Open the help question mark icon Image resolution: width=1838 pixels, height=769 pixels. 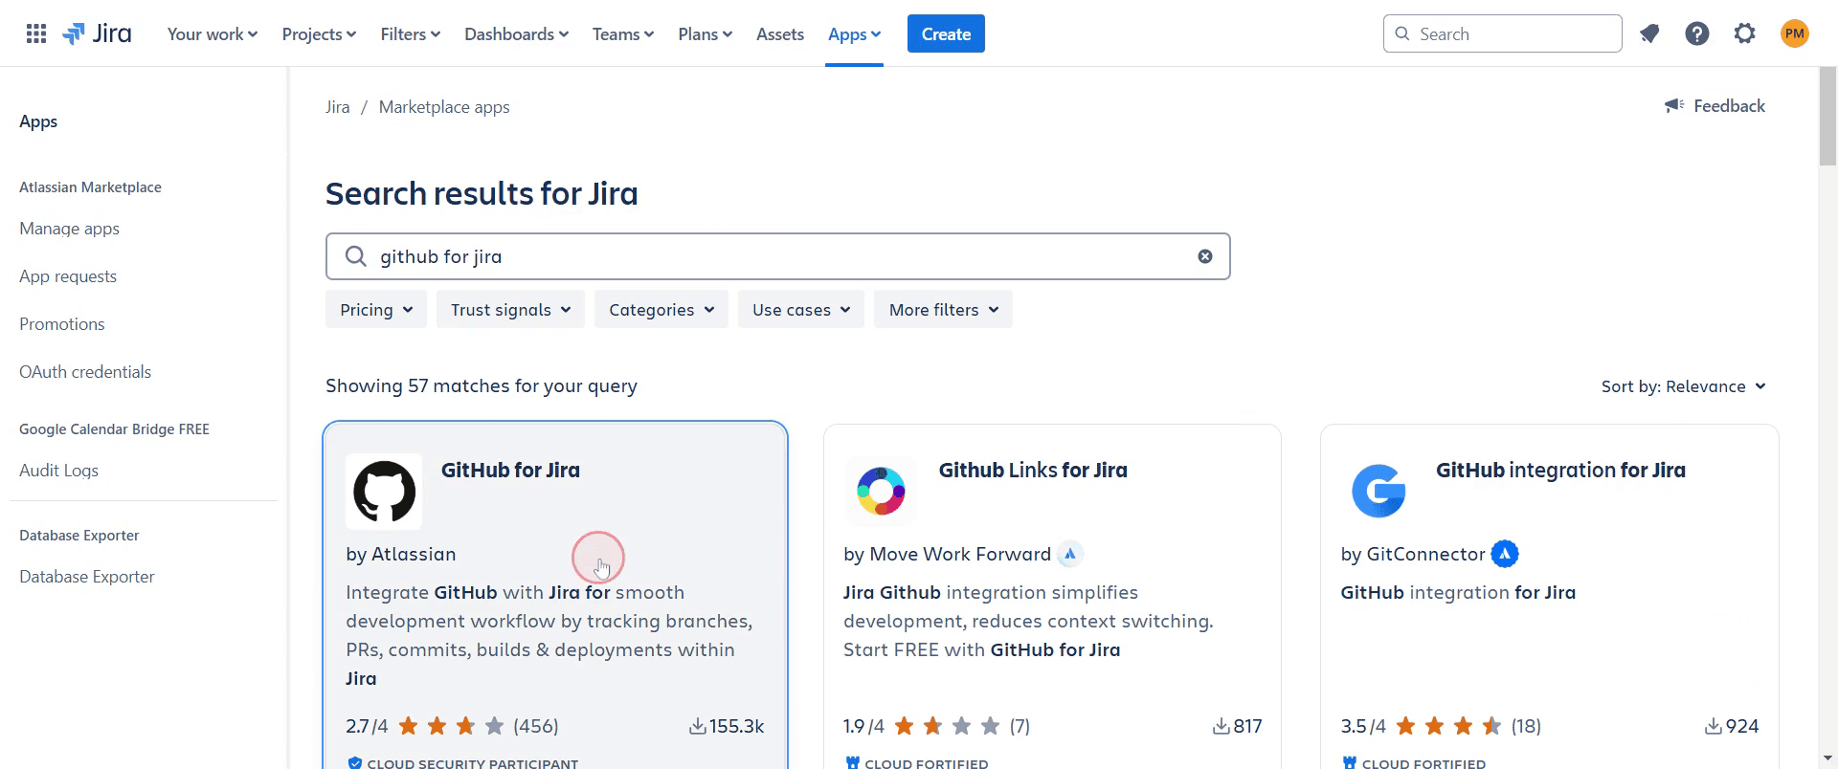(1696, 33)
